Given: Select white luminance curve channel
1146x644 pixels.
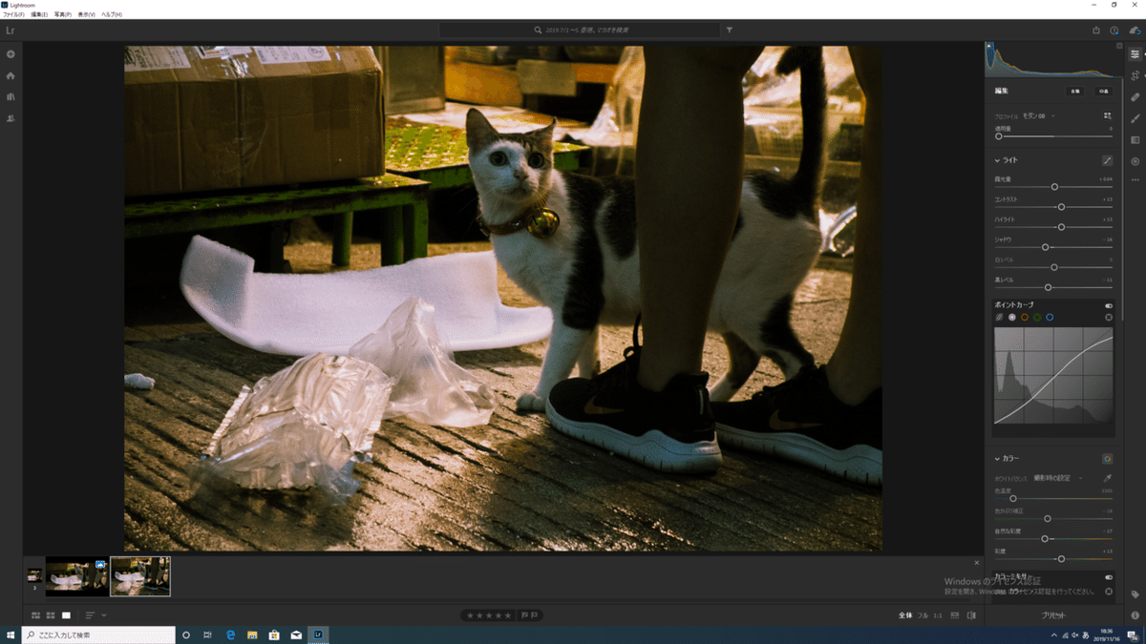Looking at the screenshot, I should [1012, 317].
